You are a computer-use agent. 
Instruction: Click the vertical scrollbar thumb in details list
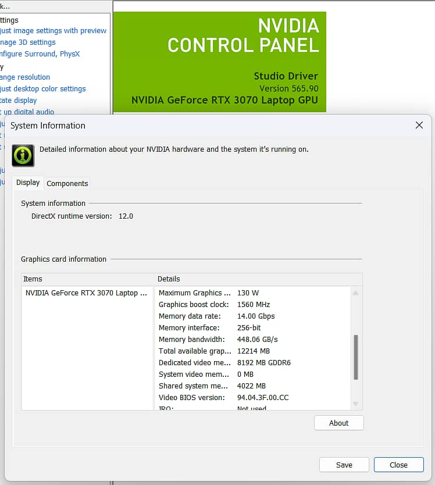tap(356, 357)
